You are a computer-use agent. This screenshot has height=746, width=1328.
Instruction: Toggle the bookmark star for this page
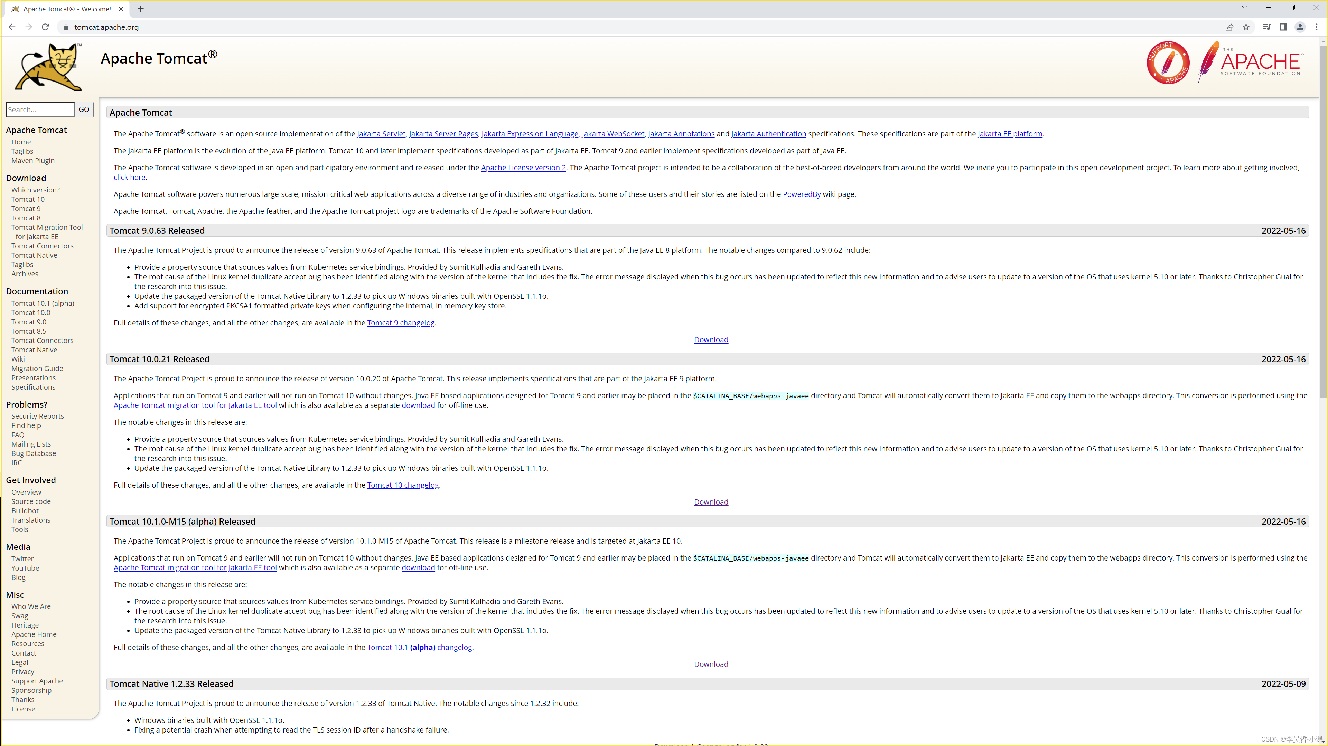point(1246,27)
